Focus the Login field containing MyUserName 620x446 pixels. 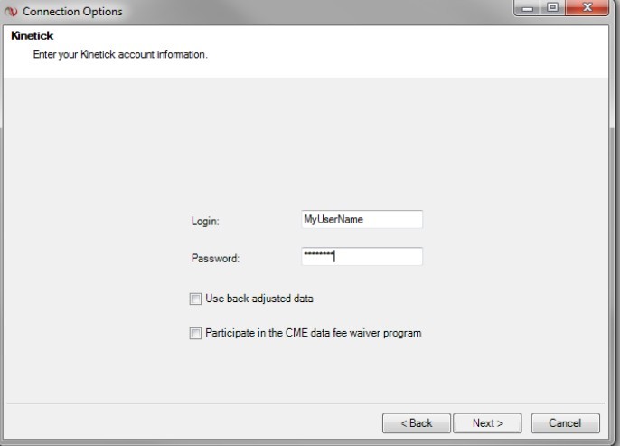click(x=362, y=219)
